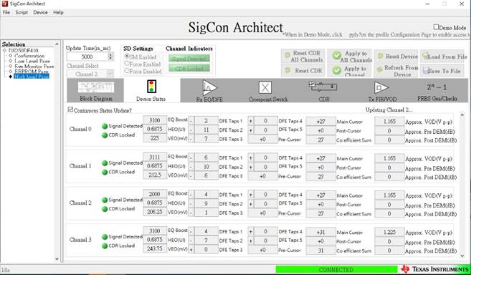This screenshot has width=479, height=282.
Task: Click the Update Time input field
Action: pos(87,57)
